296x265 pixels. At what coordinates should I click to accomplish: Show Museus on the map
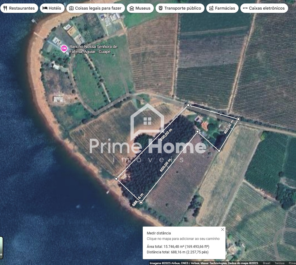click(x=140, y=8)
